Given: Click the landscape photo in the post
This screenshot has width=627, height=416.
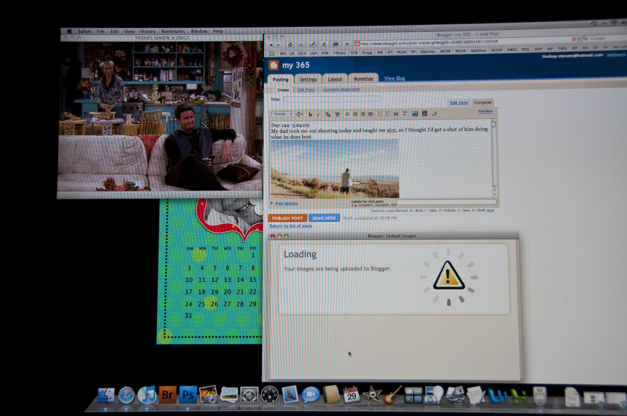Looking at the screenshot, I should click(x=335, y=169).
